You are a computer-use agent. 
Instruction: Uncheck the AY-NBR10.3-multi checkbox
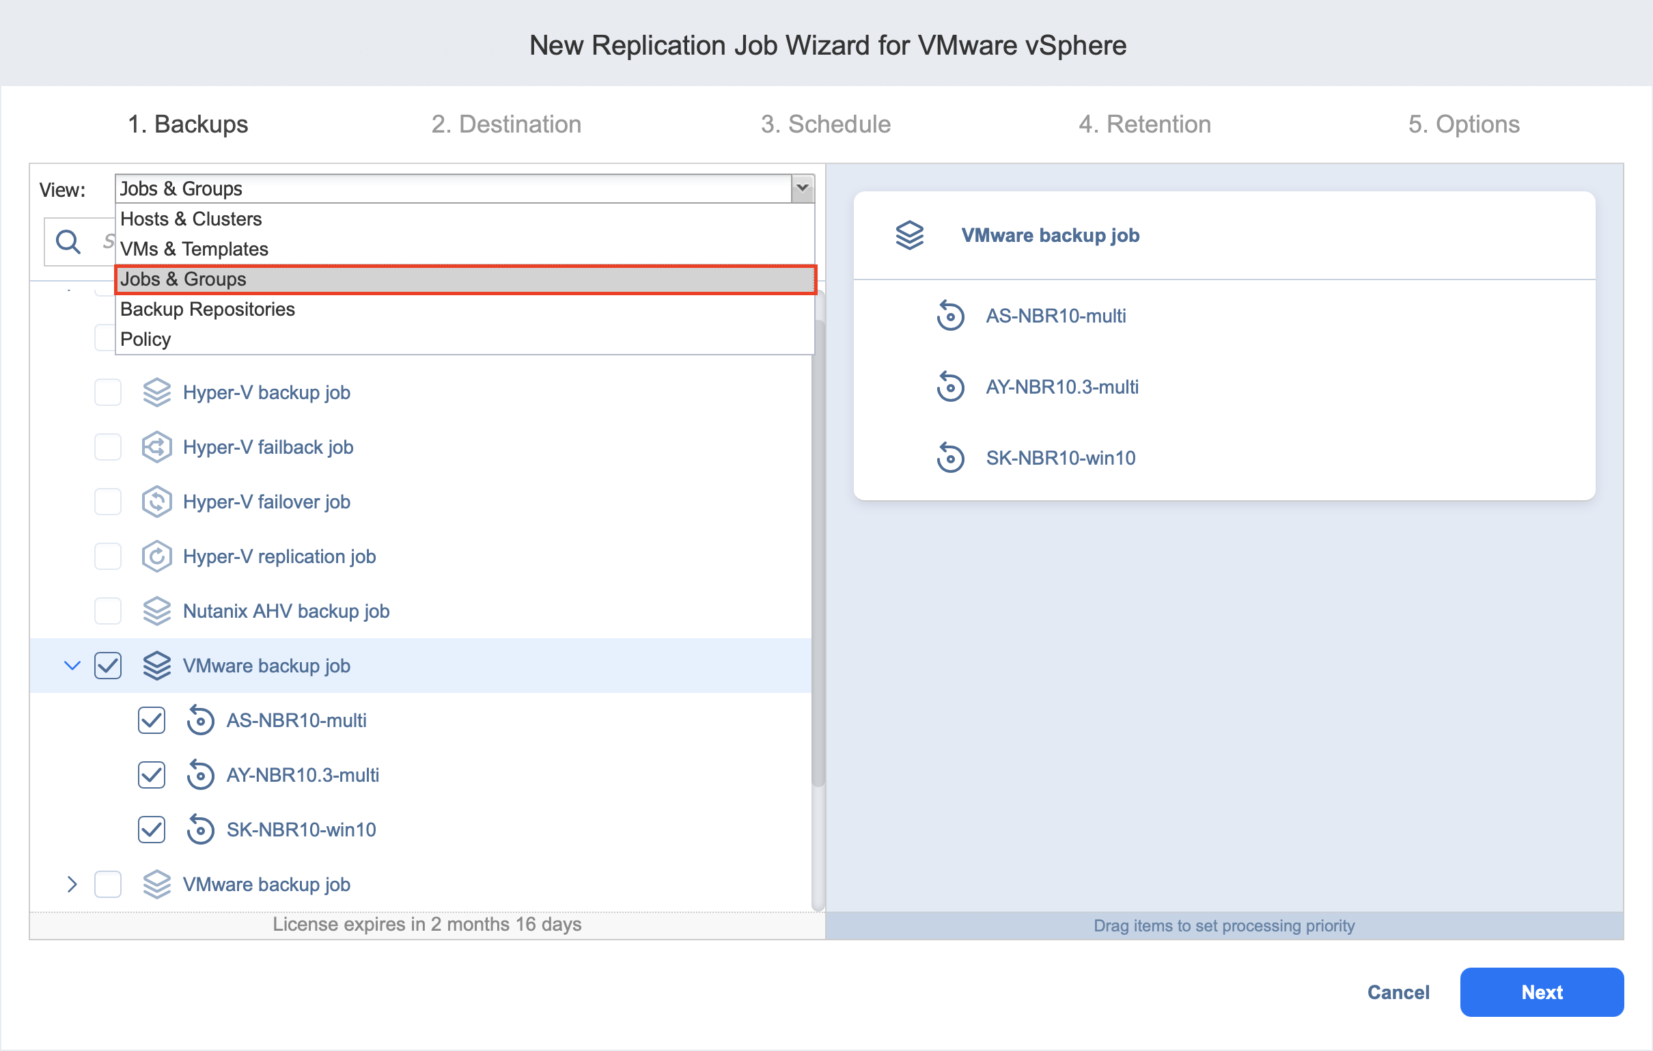pyautogui.click(x=152, y=775)
